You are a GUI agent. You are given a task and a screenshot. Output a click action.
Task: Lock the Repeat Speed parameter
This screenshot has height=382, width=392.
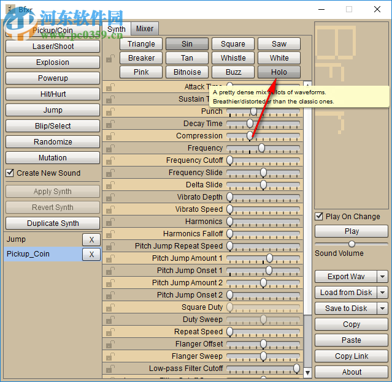tap(110, 332)
